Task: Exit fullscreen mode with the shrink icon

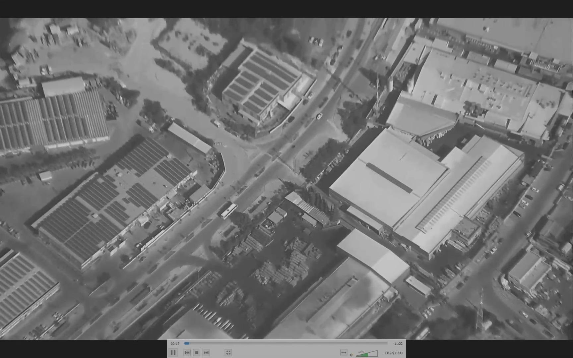Action: [x=228, y=353]
